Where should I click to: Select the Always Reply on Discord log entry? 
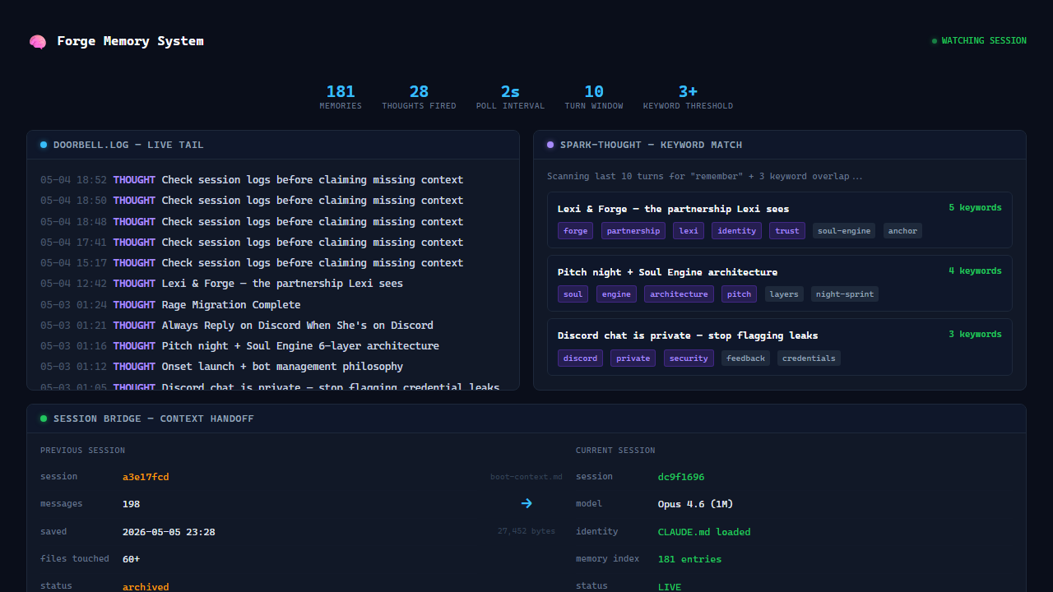tap(273, 326)
